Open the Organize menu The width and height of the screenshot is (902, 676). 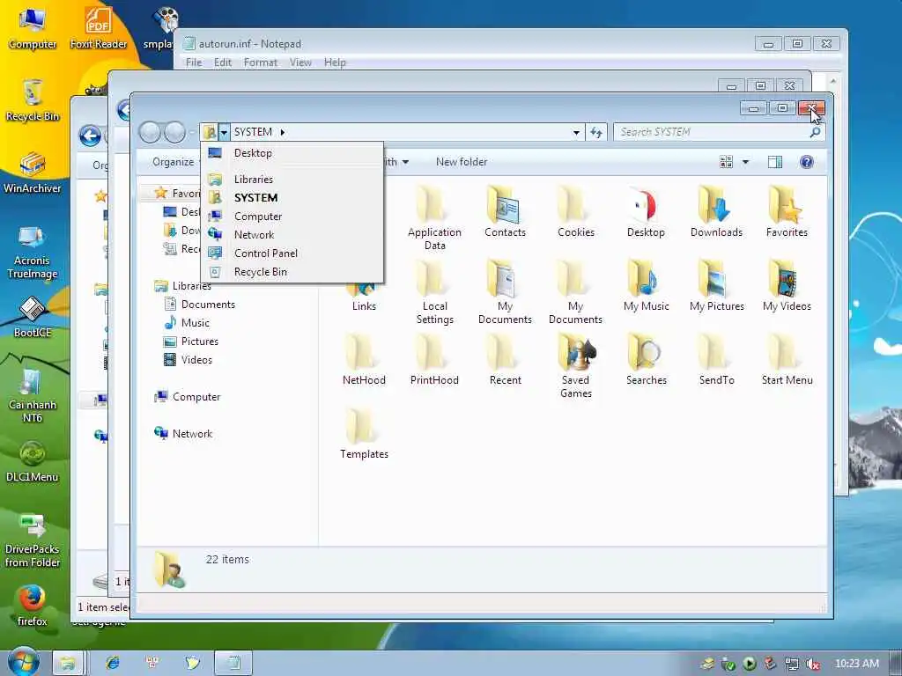(x=174, y=162)
